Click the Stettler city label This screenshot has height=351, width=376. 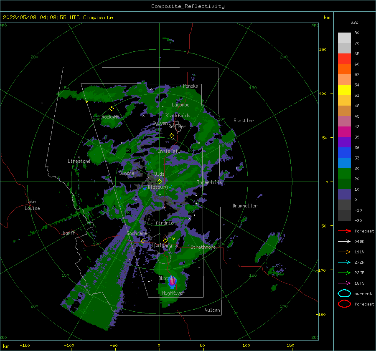pos(244,121)
